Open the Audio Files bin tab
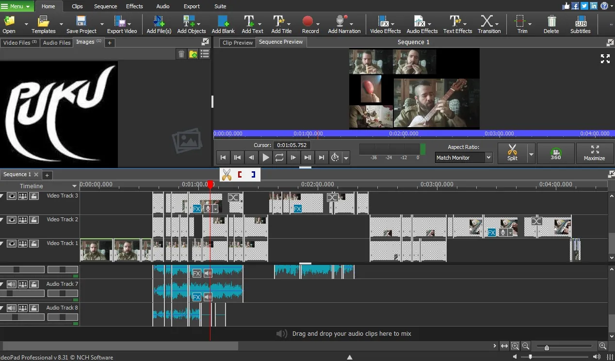The width and height of the screenshot is (615, 361). click(x=57, y=43)
